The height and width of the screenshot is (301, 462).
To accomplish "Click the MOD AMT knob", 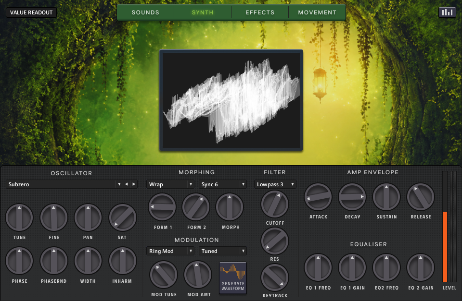I will coord(198,275).
